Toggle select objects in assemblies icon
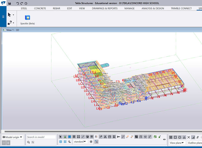Screen dimensions: 202x148 [65, 141]
